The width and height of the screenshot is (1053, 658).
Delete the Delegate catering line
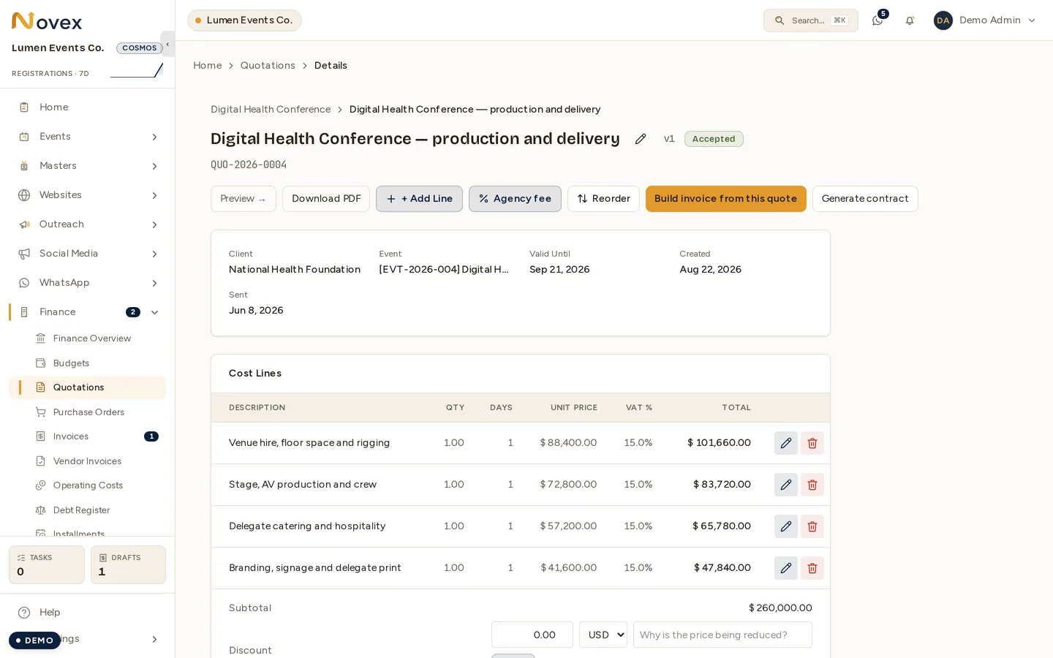(812, 526)
